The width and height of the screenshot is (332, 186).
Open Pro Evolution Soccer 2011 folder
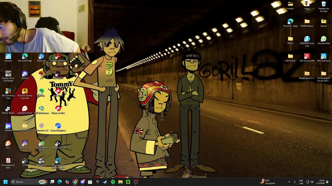pos(324,76)
